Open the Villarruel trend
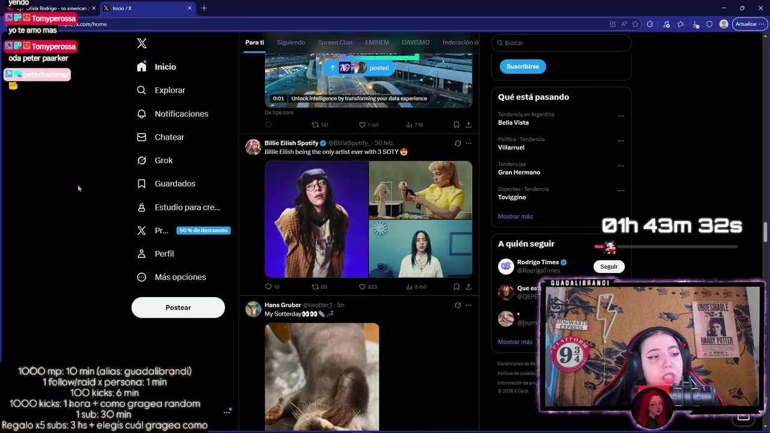 coord(511,147)
